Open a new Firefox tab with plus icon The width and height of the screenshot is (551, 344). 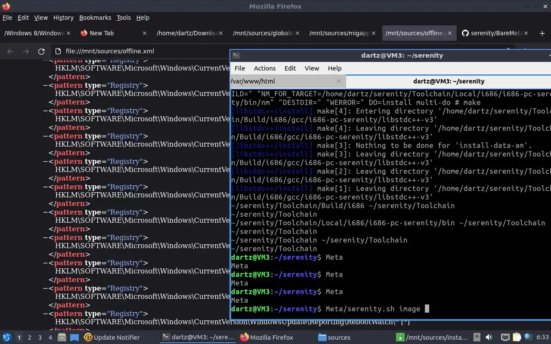542,33
